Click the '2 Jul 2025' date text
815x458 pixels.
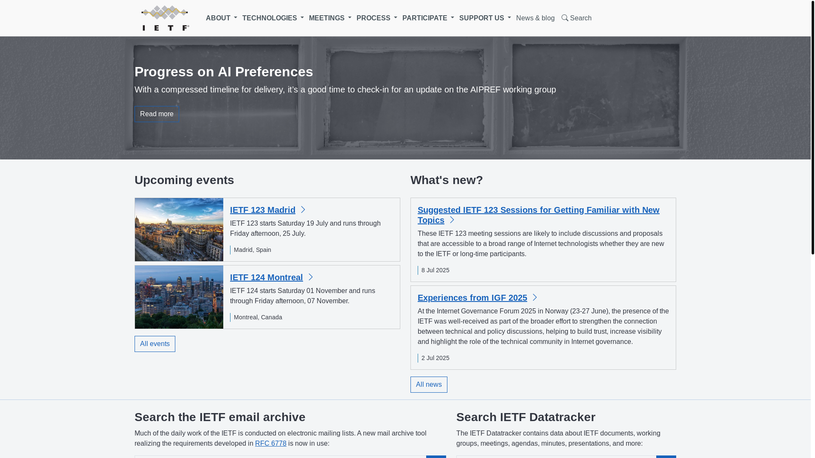(436, 358)
